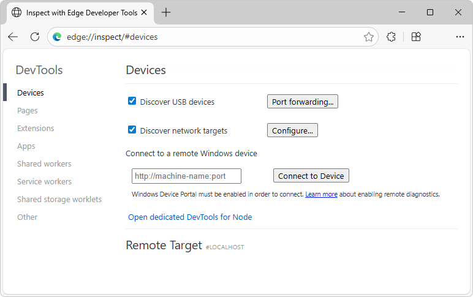Open a new tab with plus icon

click(166, 12)
